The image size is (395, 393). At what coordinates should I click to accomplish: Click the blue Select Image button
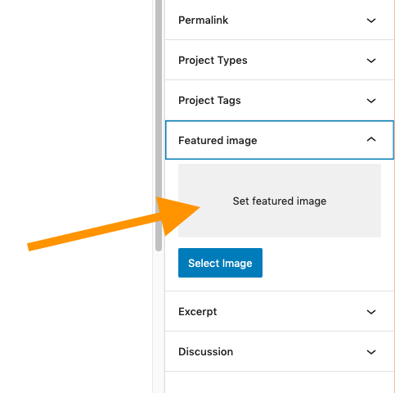coord(220,263)
